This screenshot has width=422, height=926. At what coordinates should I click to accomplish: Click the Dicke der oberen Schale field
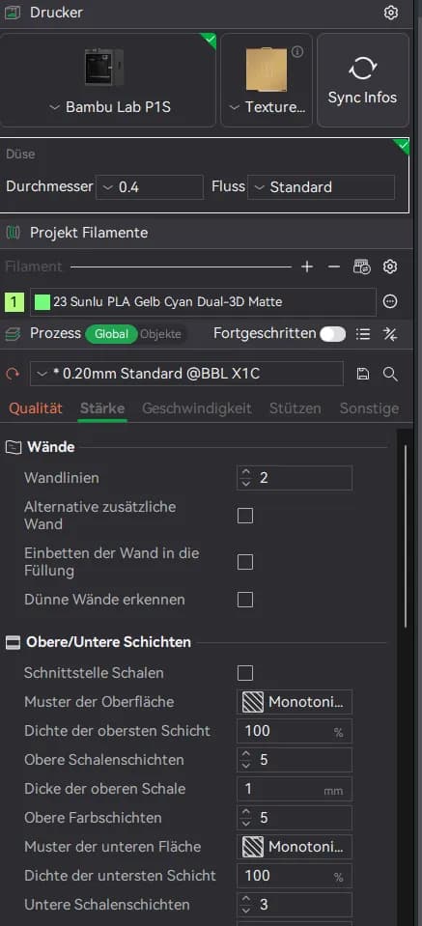[295, 789]
